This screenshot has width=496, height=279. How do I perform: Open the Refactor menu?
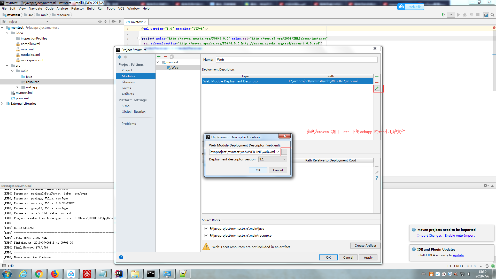[78, 8]
